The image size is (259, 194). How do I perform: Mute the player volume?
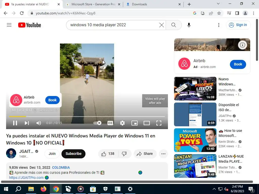click(39, 123)
